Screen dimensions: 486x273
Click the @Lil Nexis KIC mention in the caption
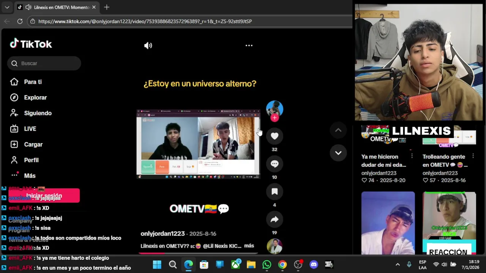[x=222, y=246]
